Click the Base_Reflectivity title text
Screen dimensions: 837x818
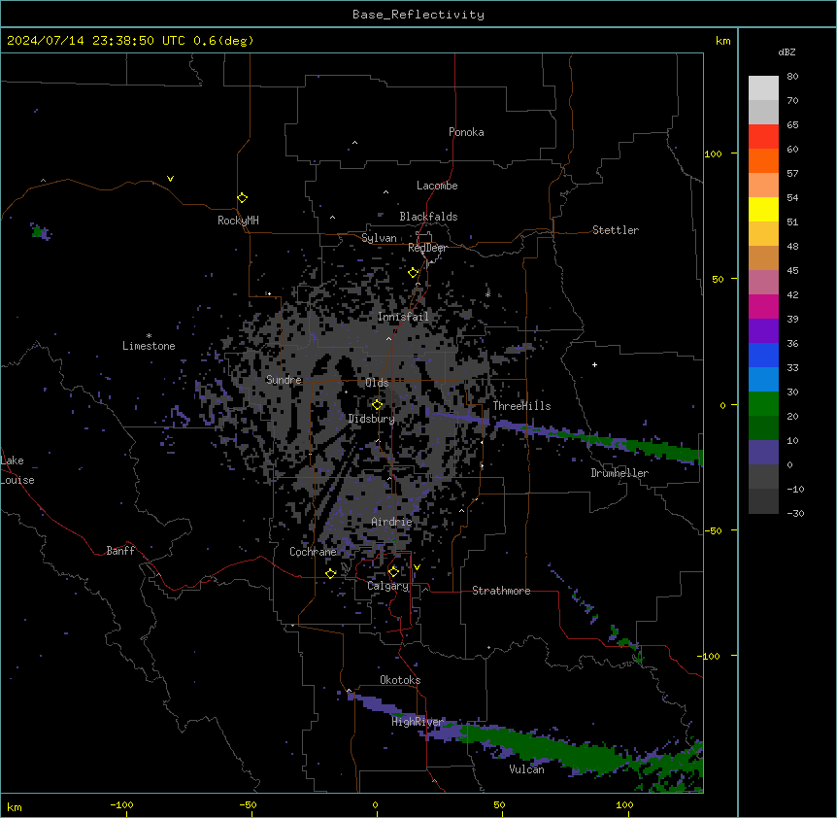(418, 15)
